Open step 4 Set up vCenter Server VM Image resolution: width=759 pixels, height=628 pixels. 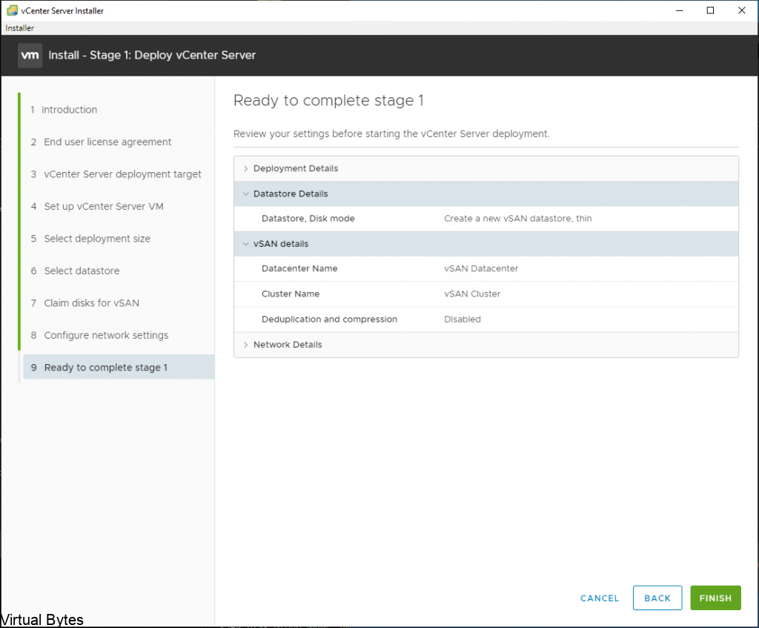[x=97, y=206]
